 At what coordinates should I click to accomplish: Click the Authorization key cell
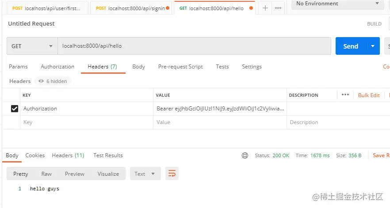[87, 109]
